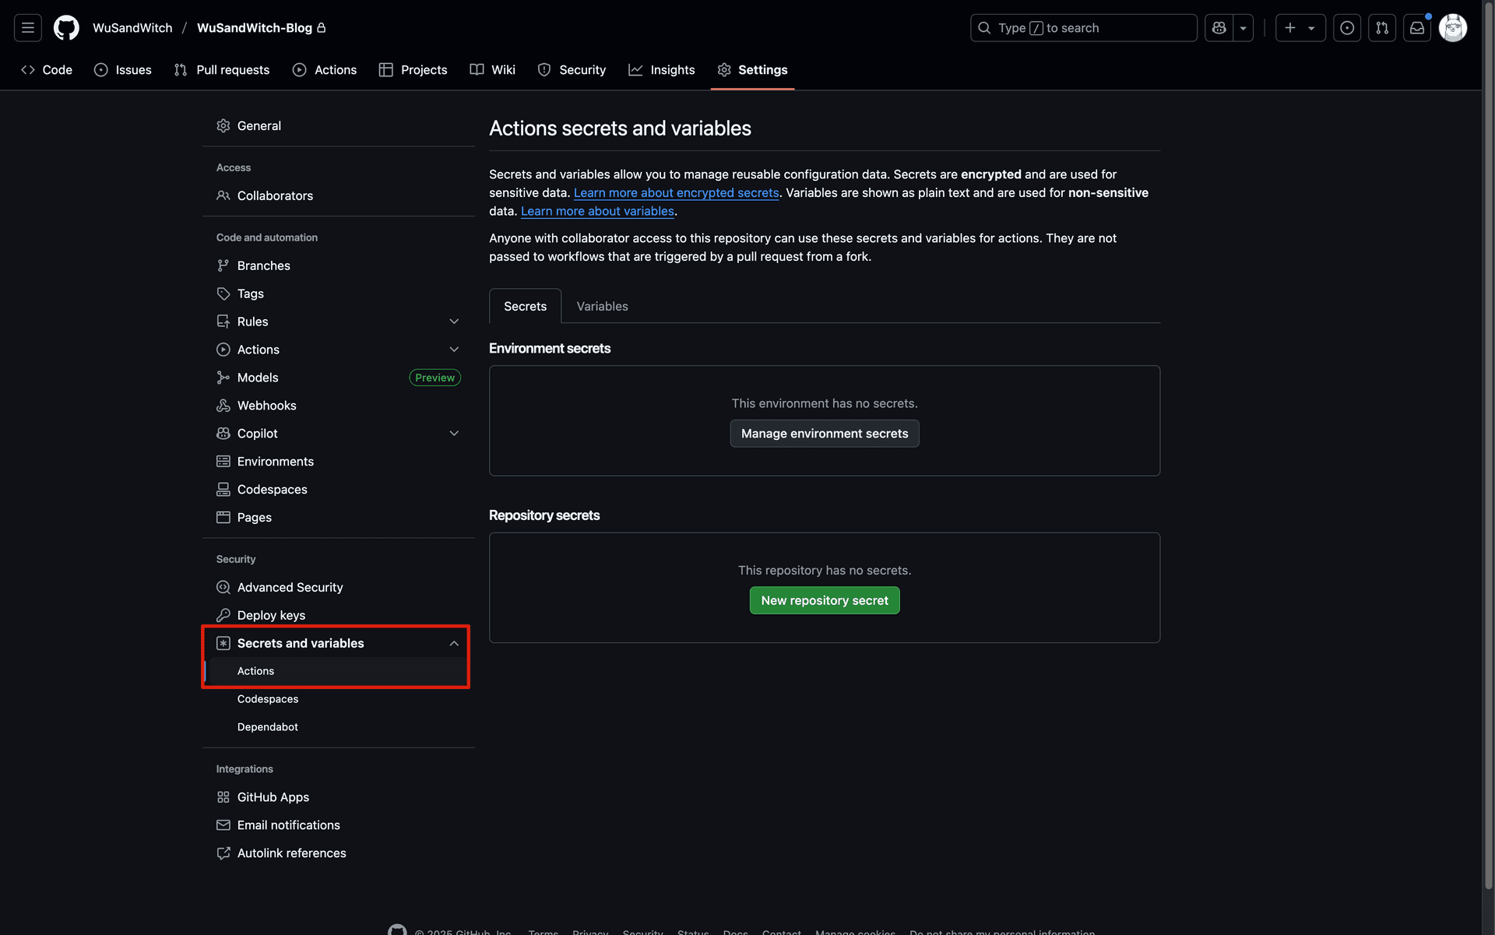The image size is (1495, 935).
Task: Open Learn more about encrypted secrets link
Action: pyautogui.click(x=676, y=192)
